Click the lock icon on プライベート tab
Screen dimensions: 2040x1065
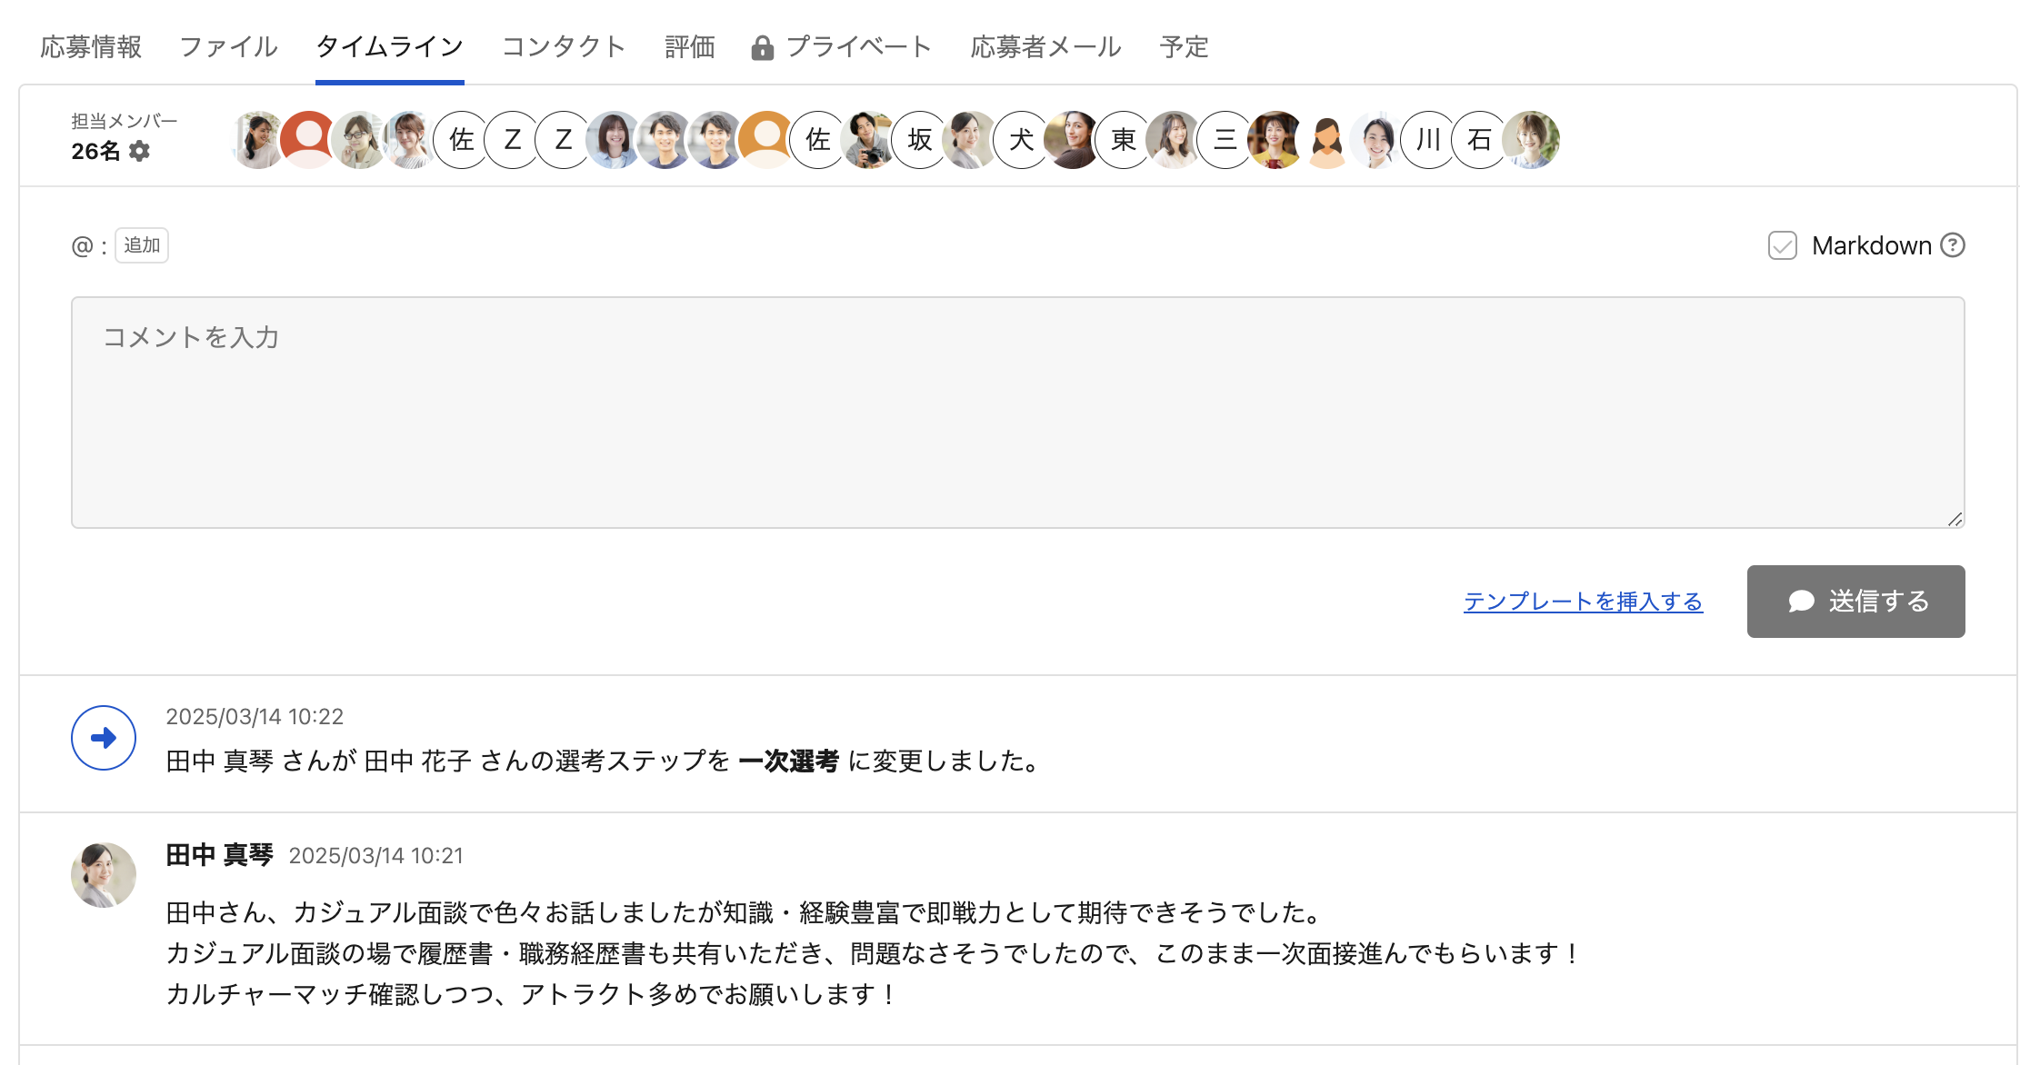(x=762, y=47)
